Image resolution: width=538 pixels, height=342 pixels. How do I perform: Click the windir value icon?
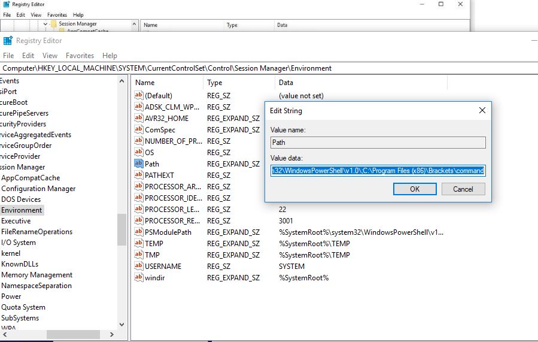pyautogui.click(x=139, y=277)
